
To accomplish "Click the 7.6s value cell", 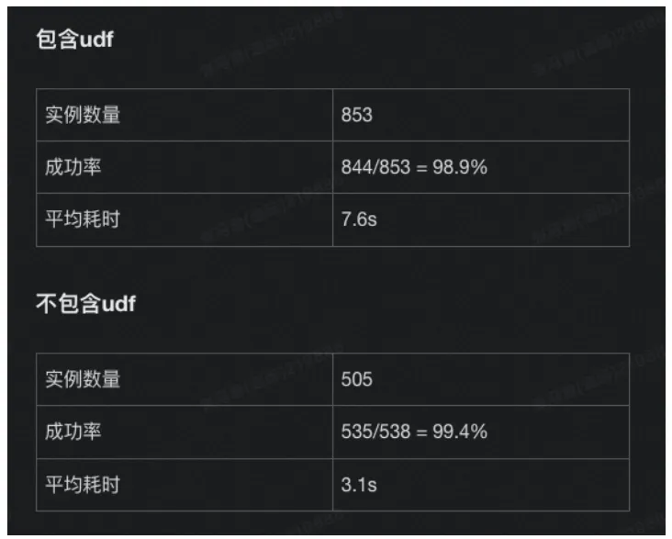I will [481, 219].
